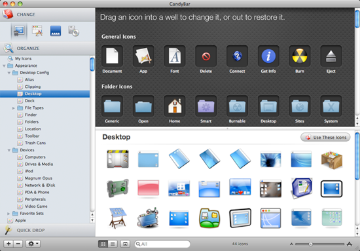
Task: Click the search field labeled All
Action: [162, 244]
